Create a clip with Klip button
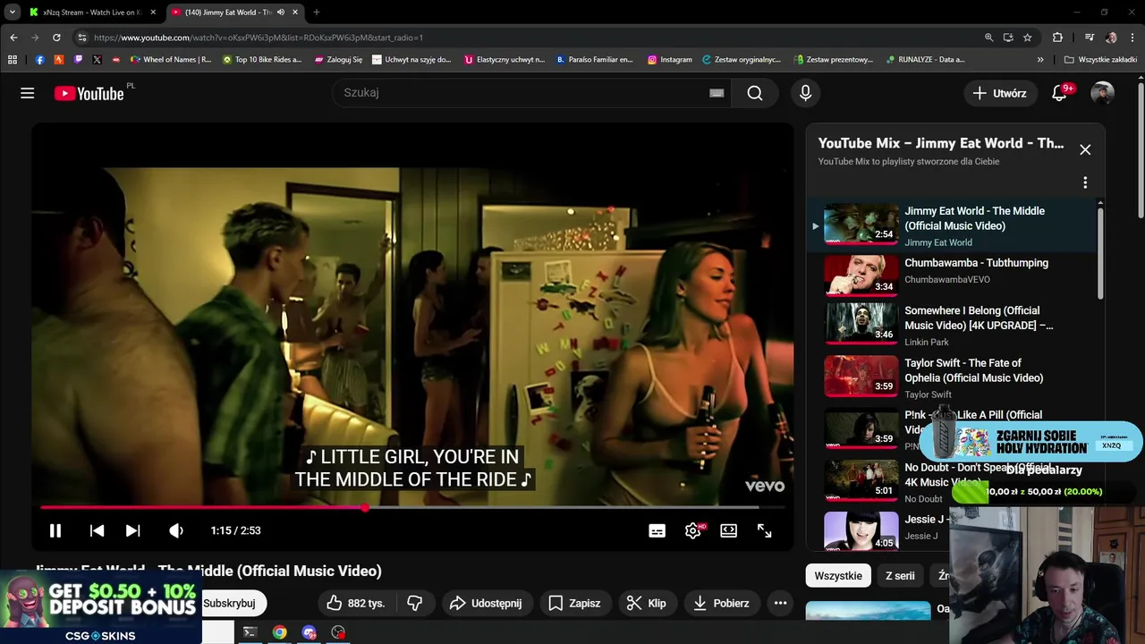 pyautogui.click(x=646, y=603)
